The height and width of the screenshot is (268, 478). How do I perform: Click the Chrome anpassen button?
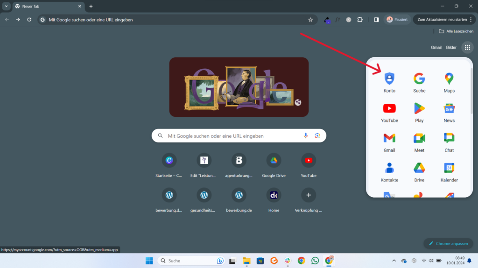click(448, 243)
